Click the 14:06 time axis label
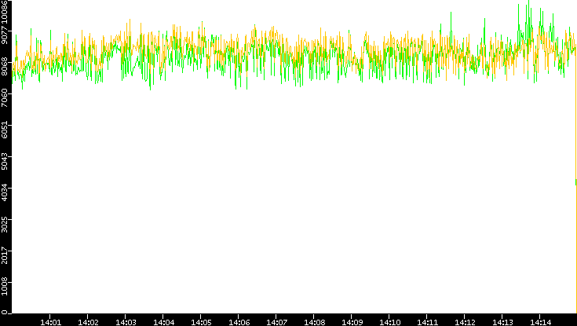This screenshot has height=326, width=577. (239, 323)
